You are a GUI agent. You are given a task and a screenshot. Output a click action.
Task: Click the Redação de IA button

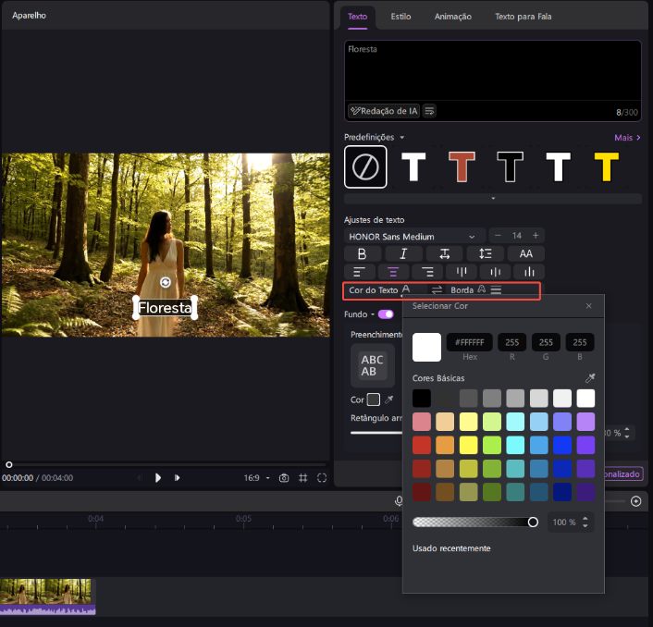tap(384, 111)
